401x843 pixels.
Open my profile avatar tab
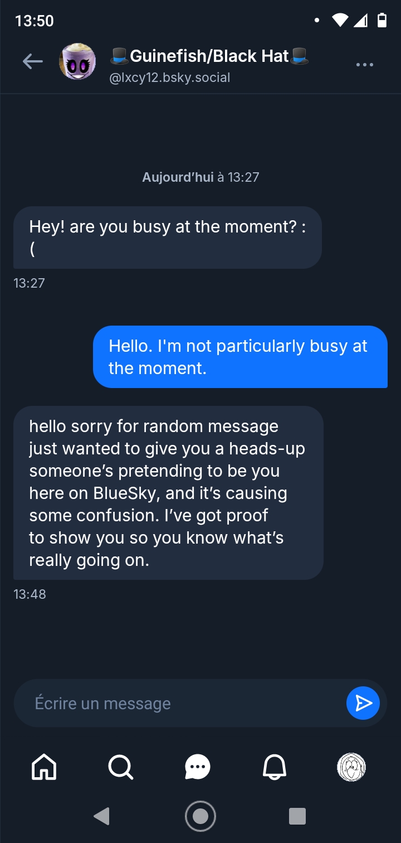[x=351, y=767]
